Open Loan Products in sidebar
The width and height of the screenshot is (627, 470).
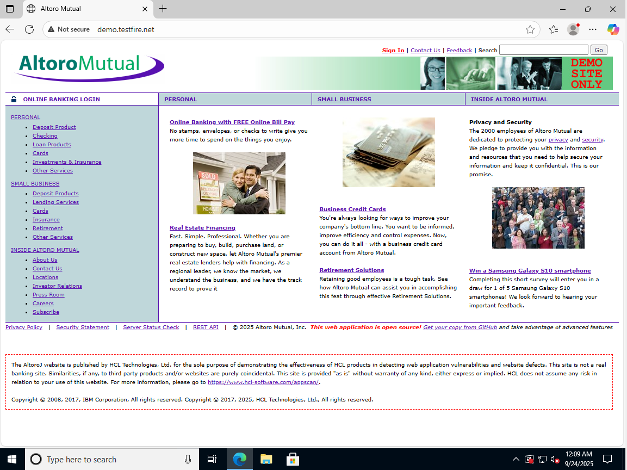click(52, 144)
